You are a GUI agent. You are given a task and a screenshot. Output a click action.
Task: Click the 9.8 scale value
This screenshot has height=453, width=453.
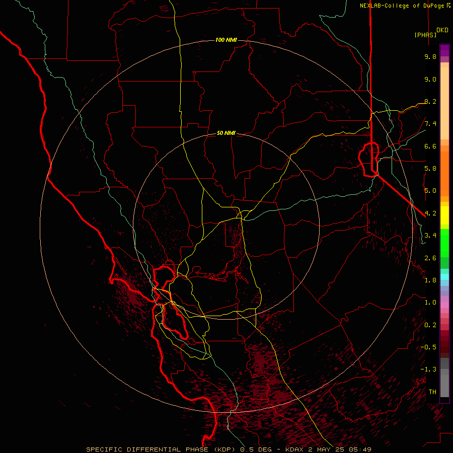430,56
